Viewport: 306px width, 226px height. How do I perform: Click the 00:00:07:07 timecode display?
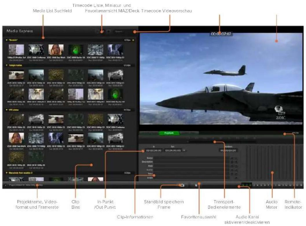pos(221,34)
